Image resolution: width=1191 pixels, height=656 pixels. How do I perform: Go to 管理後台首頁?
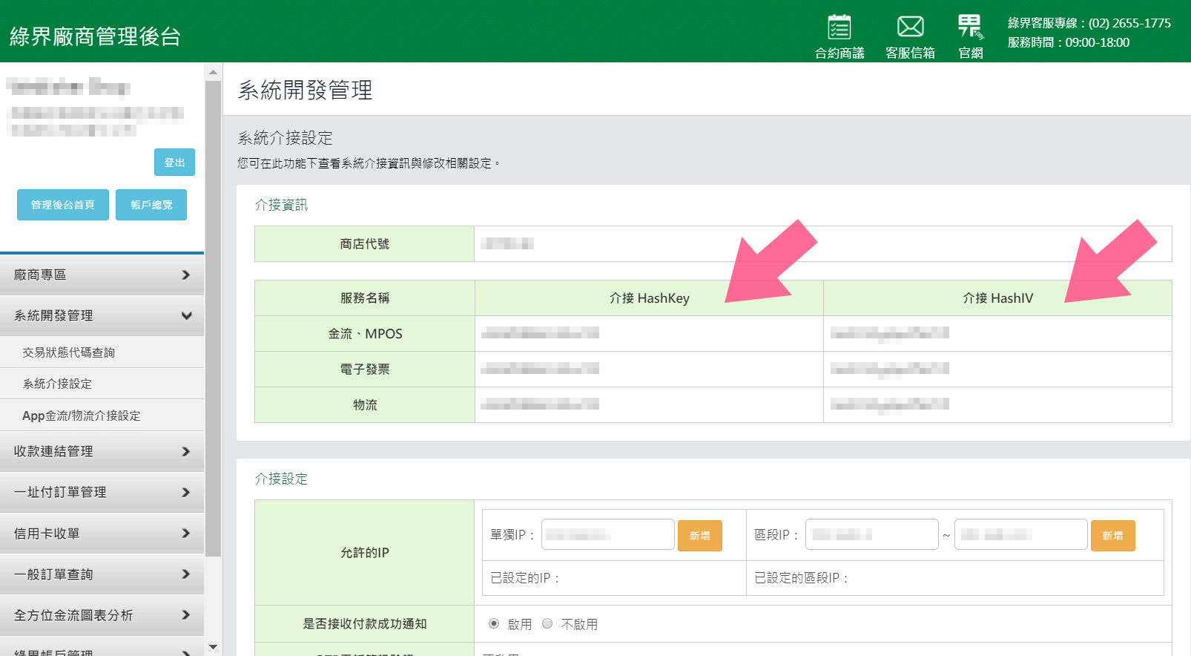[x=63, y=205]
